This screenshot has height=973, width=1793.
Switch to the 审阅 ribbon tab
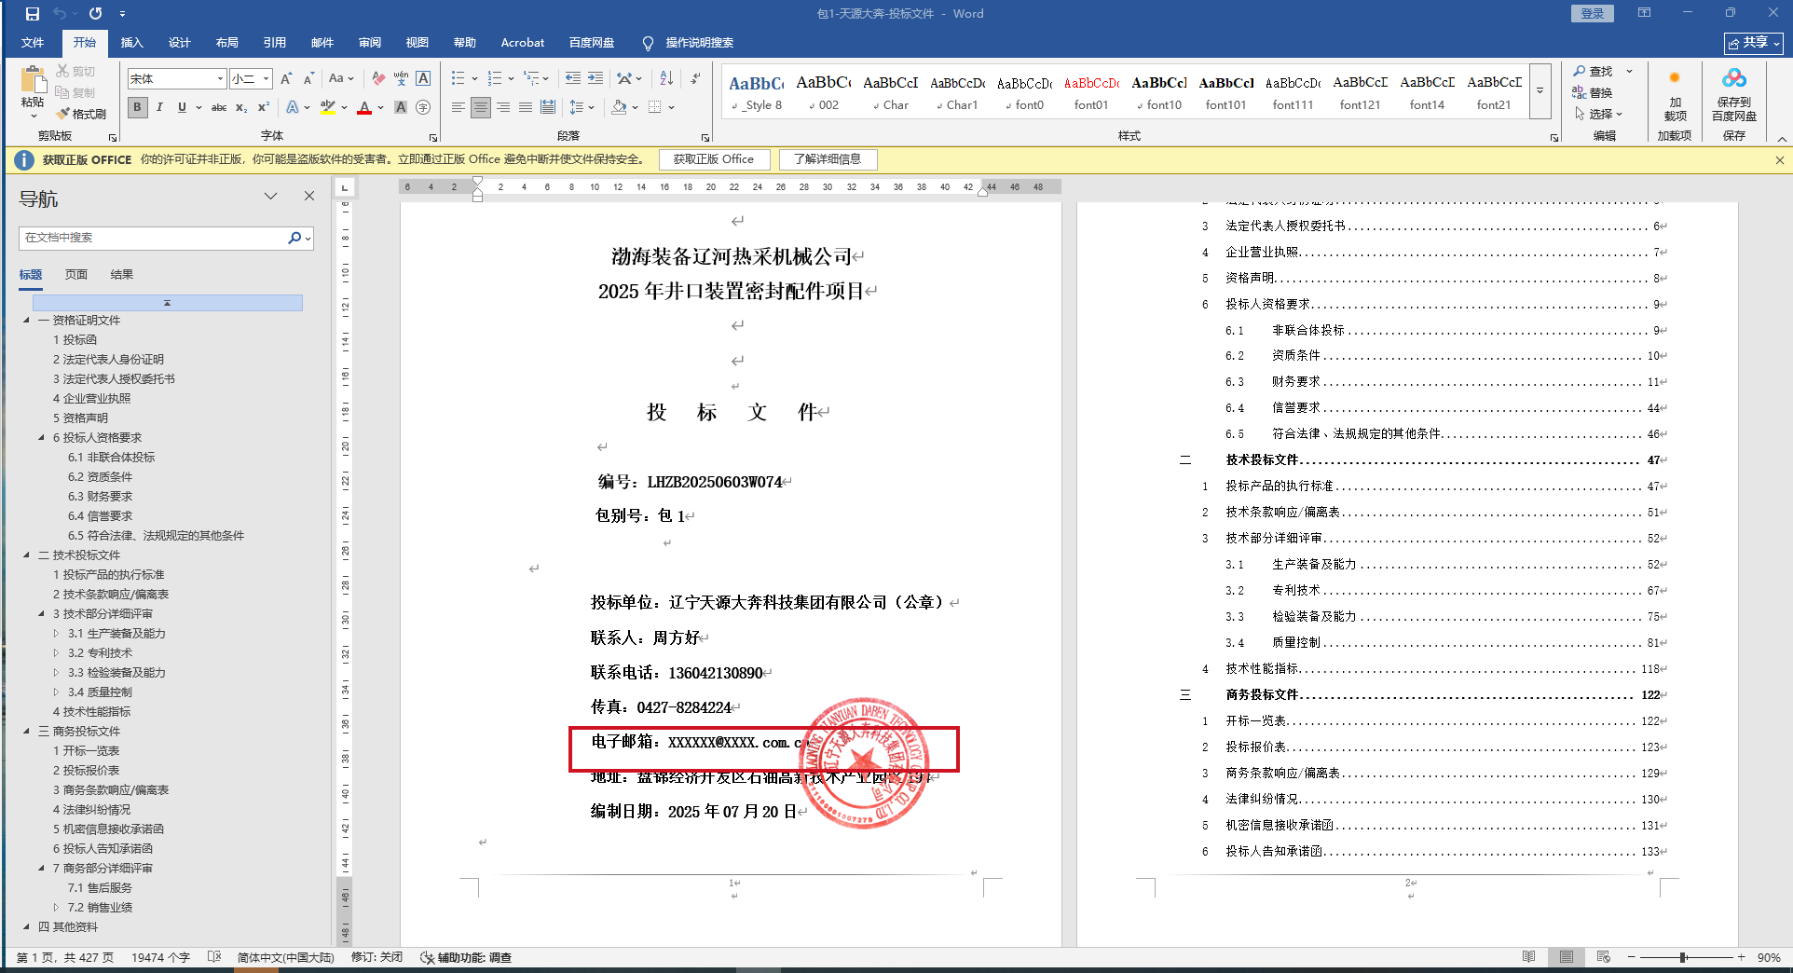pyautogui.click(x=370, y=42)
